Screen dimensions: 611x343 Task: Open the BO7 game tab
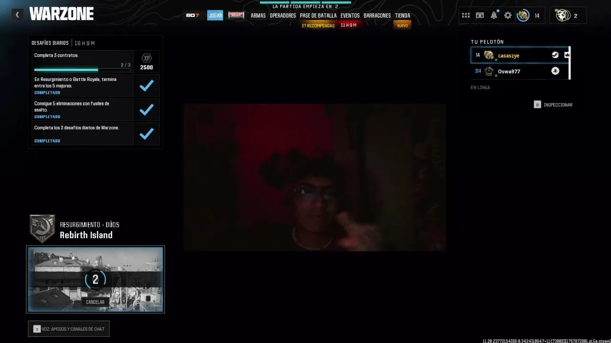[192, 15]
